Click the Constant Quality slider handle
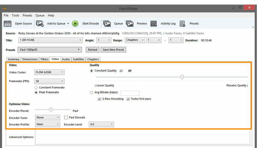 point(182,77)
